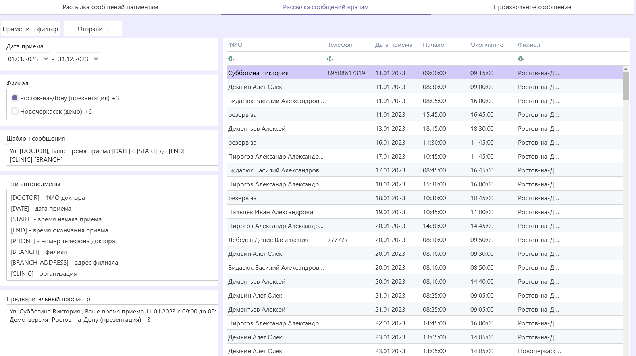Click the 19.01.2023 date cell
The width and height of the screenshot is (636, 356).
(x=390, y=212)
